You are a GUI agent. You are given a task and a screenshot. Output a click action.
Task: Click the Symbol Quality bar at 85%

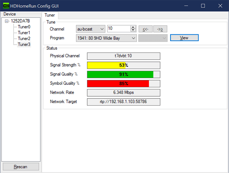(124, 84)
